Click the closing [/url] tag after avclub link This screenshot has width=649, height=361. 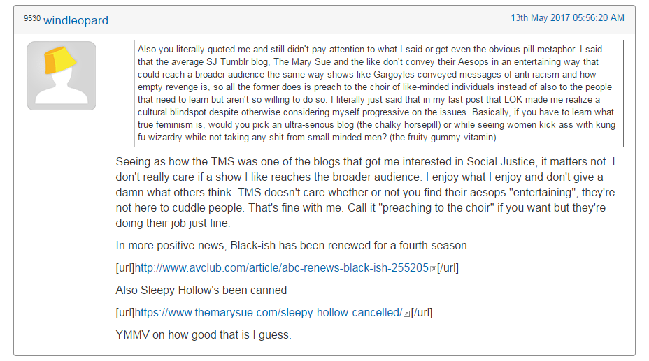pyautogui.click(x=448, y=267)
